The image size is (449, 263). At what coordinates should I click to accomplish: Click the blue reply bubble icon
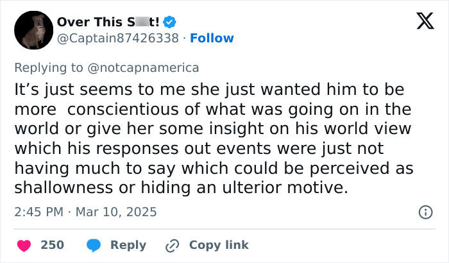[x=94, y=245]
